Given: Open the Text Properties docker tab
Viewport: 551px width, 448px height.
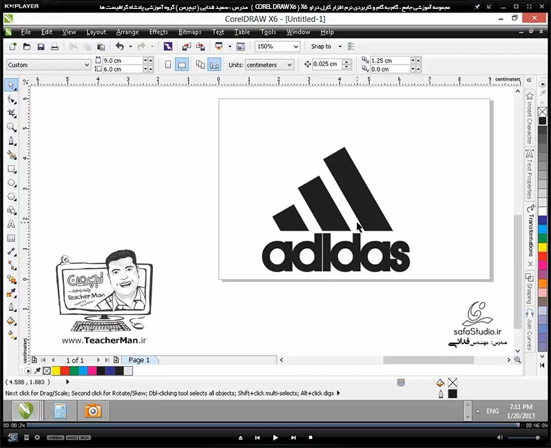Looking at the screenshot, I should 530,174.
